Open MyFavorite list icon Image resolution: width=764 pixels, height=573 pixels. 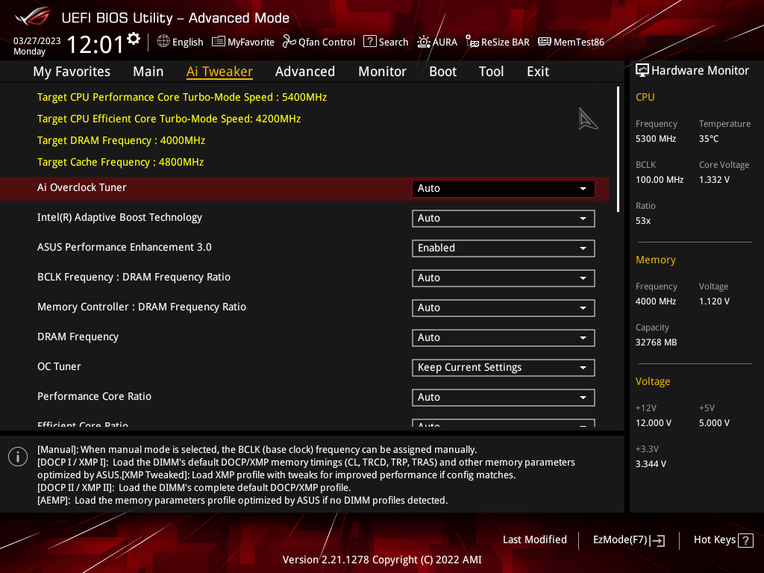click(219, 42)
